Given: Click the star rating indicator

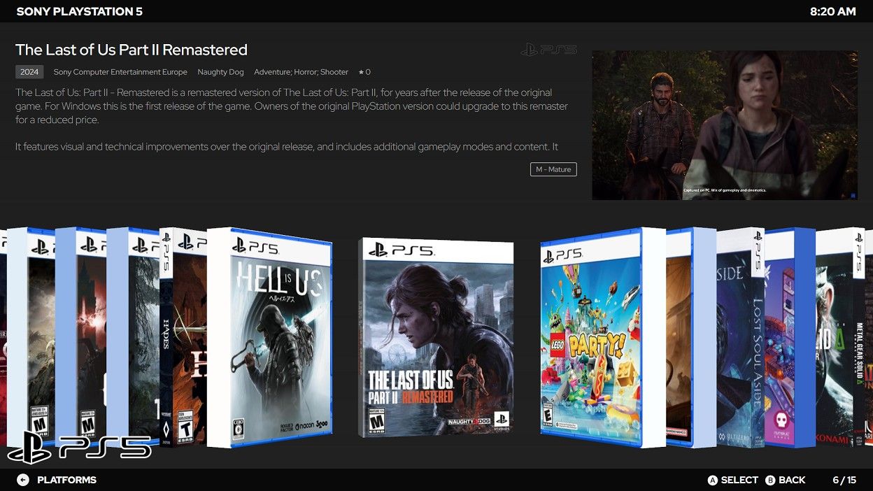Looking at the screenshot, I should tap(364, 72).
